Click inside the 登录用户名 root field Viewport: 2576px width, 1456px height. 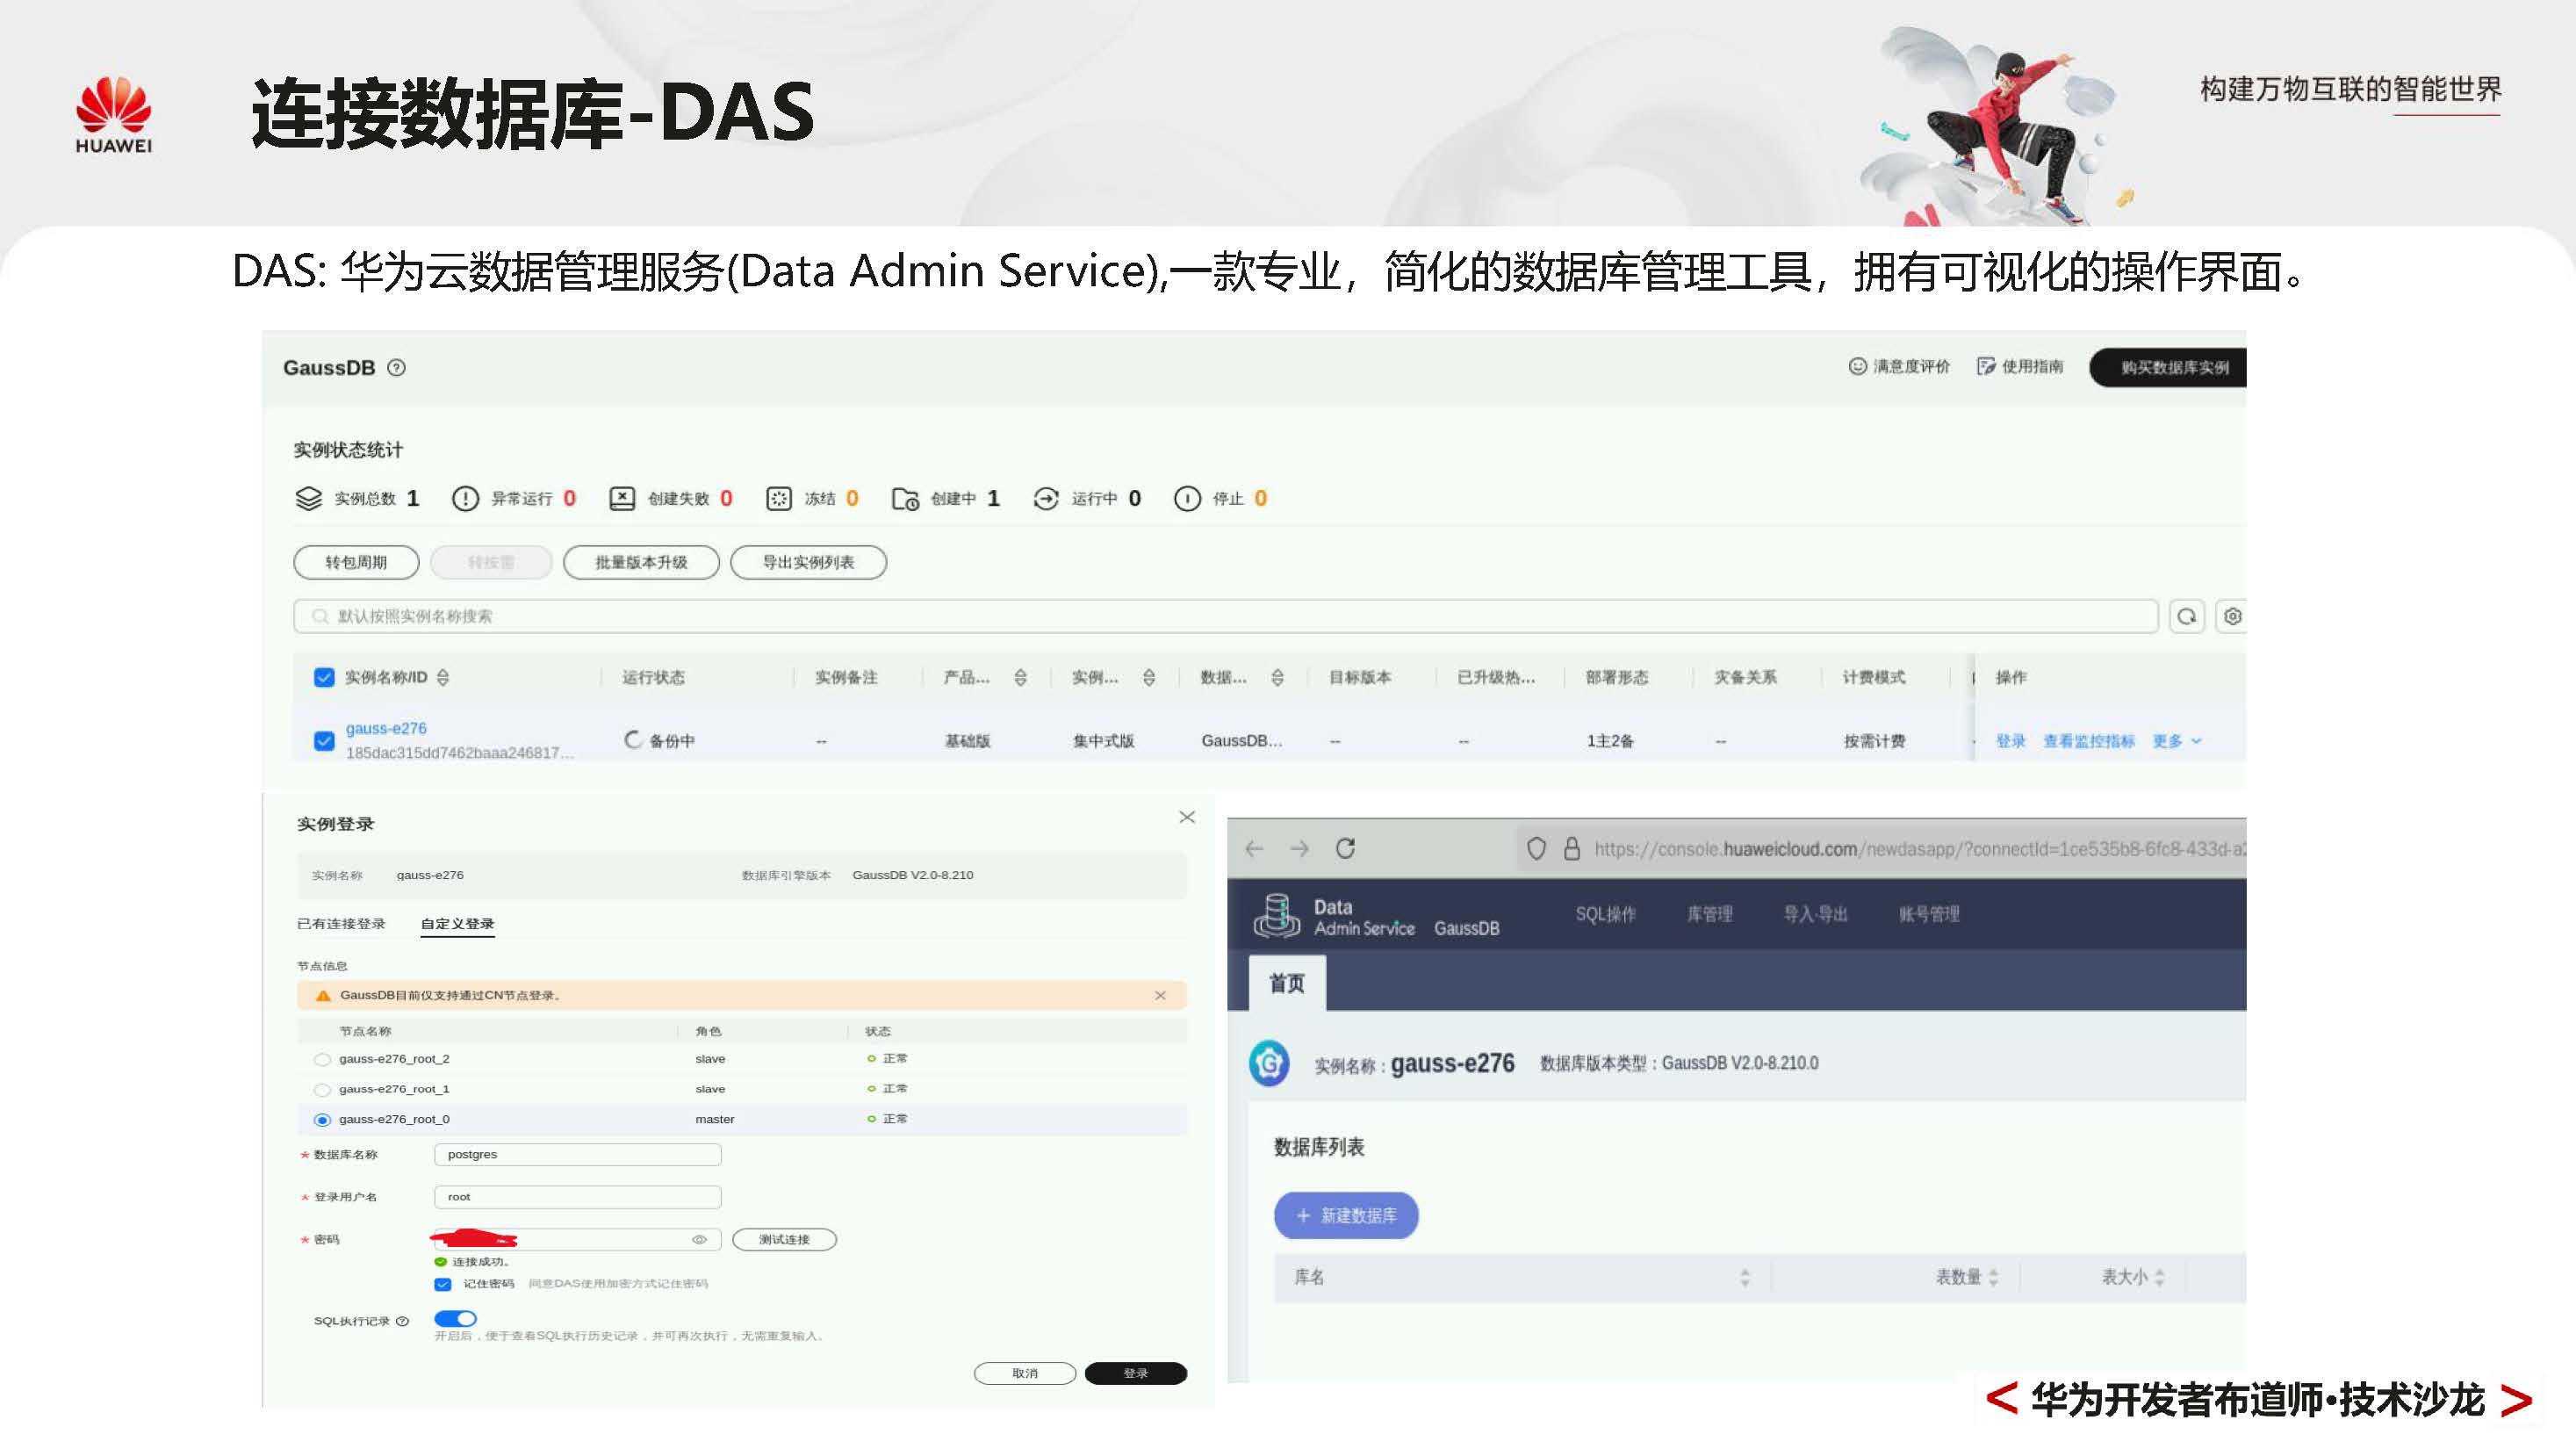[577, 1196]
